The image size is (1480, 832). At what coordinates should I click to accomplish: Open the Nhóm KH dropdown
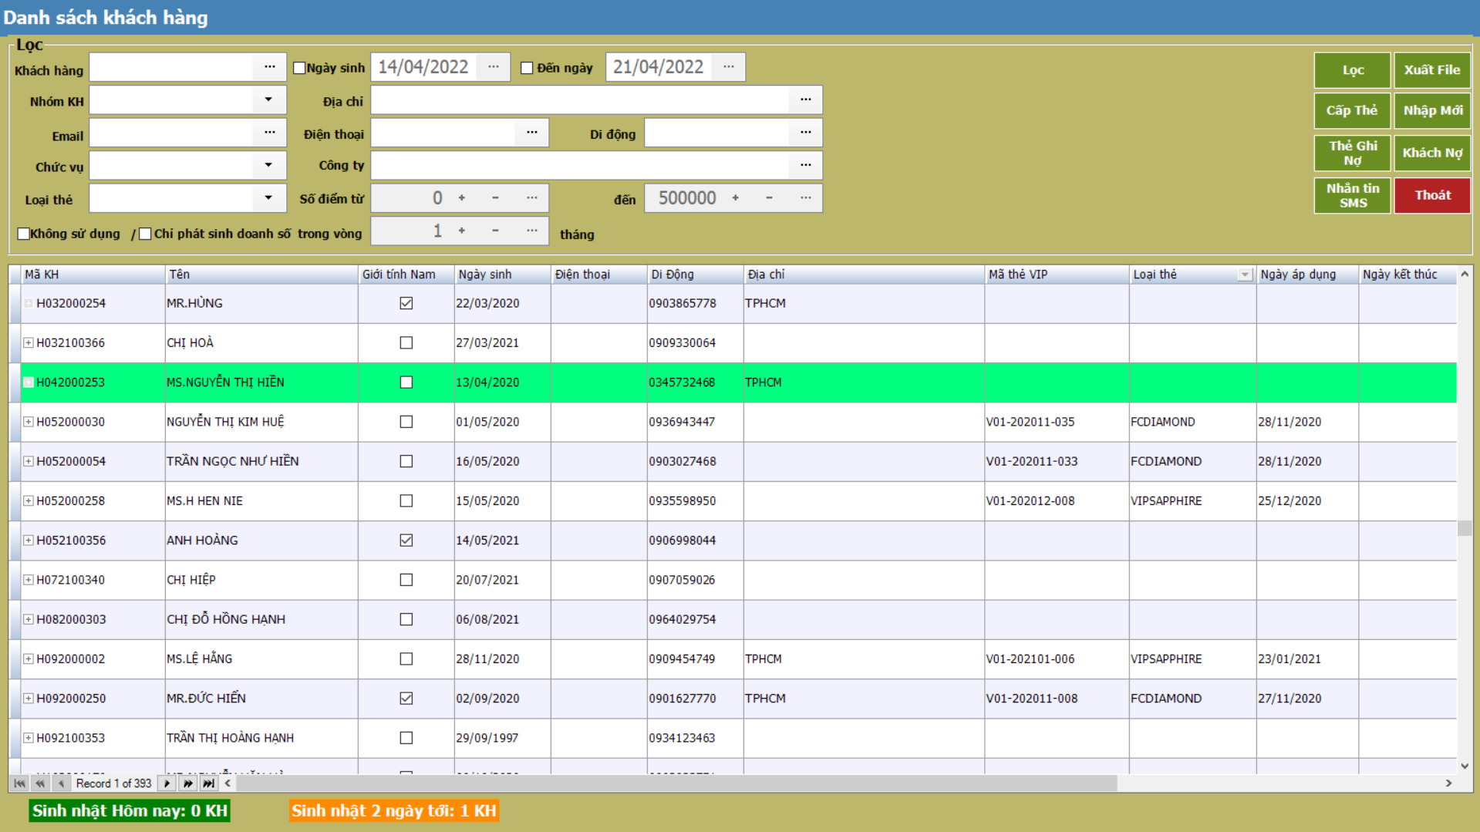268,100
